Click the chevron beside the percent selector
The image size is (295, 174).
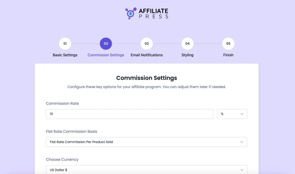tap(242, 114)
